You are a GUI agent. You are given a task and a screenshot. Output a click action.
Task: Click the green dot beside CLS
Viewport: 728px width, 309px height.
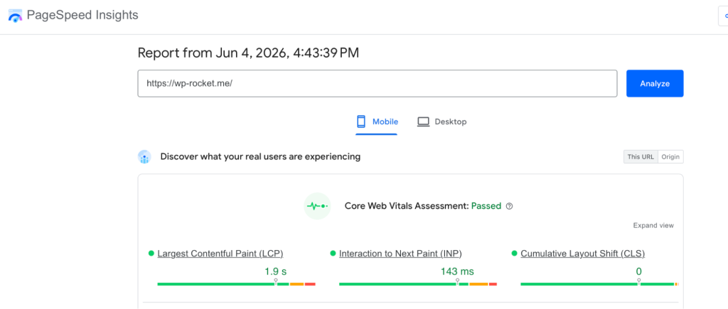[x=514, y=254]
